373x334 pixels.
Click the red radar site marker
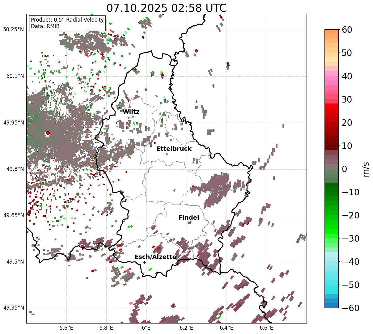[x=48, y=133]
